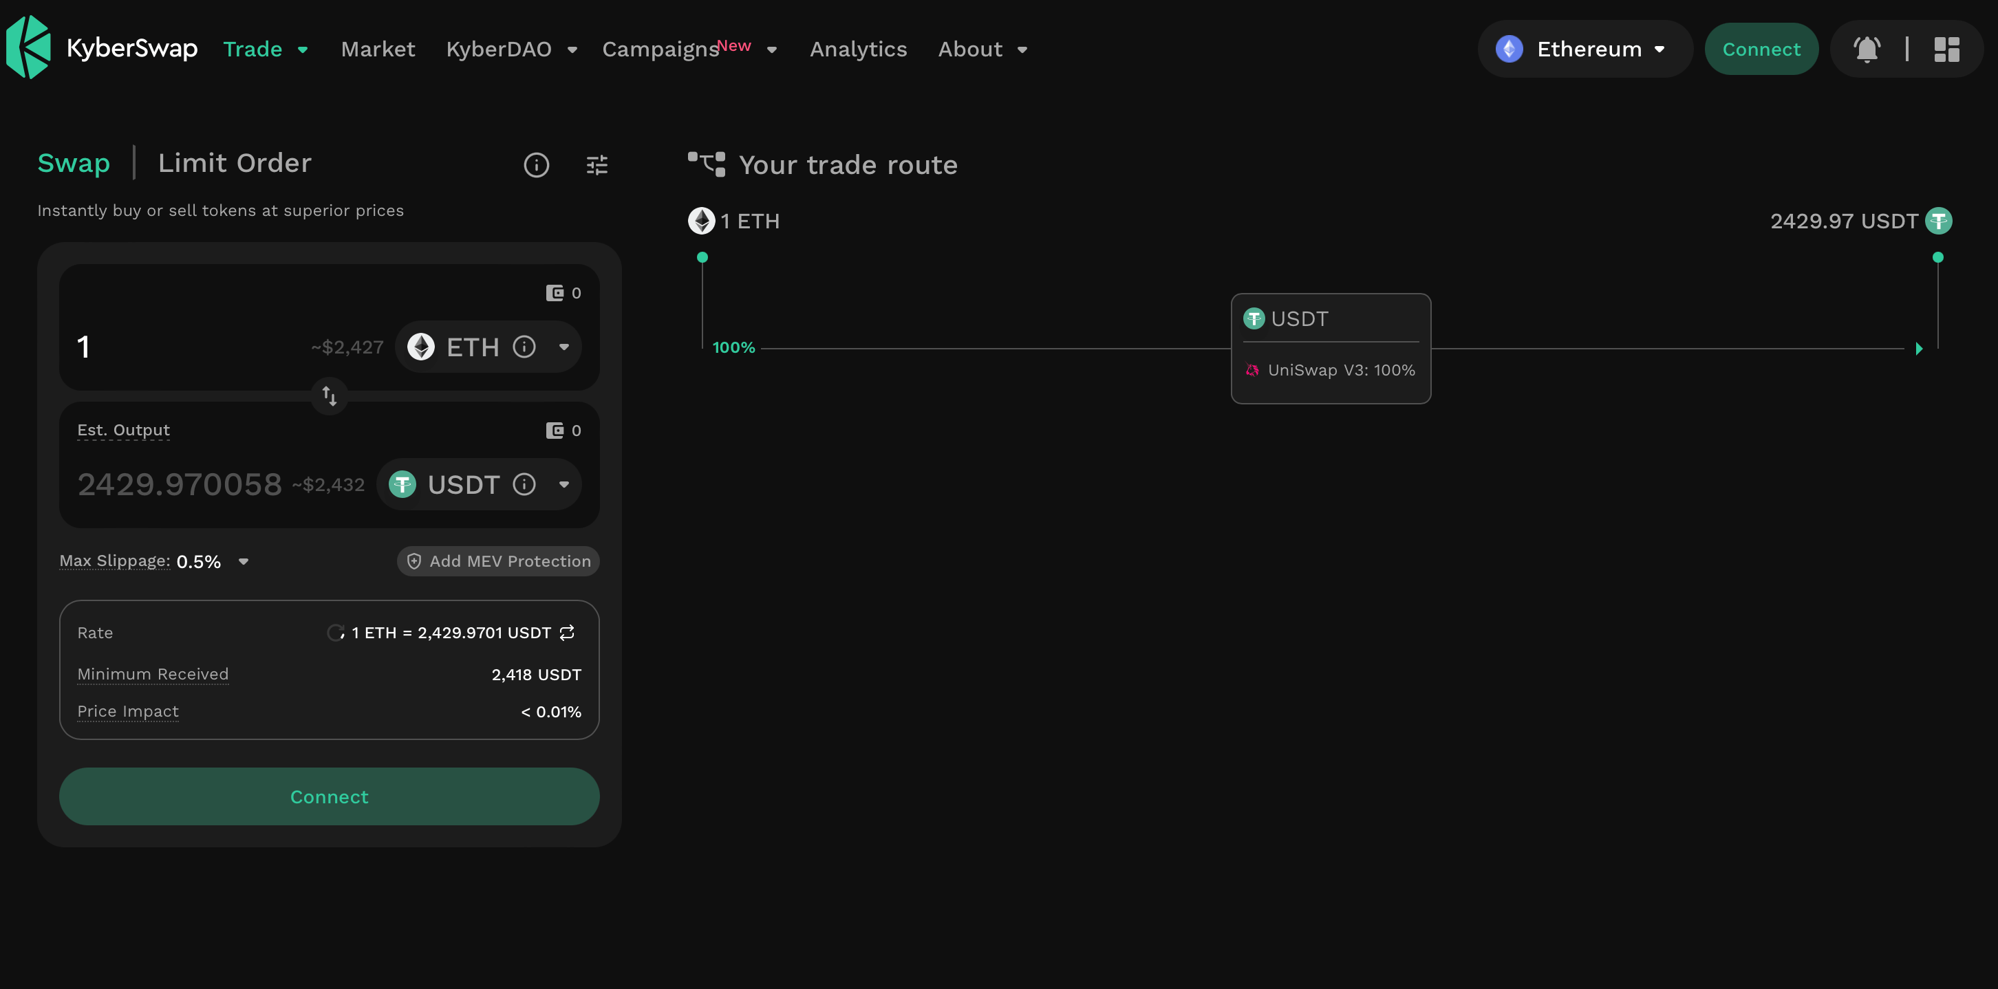Click the rate text 1 ETH = 2,429.9701 USDT
This screenshot has height=989, width=1998.
(451, 633)
